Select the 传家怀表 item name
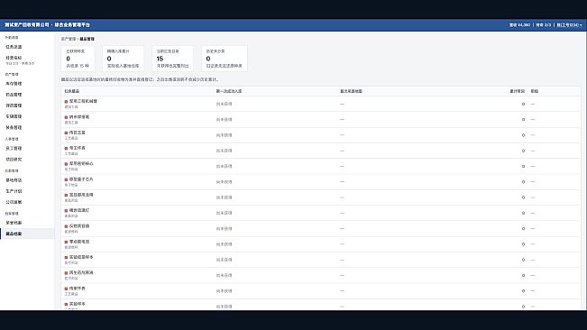The image size is (587, 330). coord(78,289)
